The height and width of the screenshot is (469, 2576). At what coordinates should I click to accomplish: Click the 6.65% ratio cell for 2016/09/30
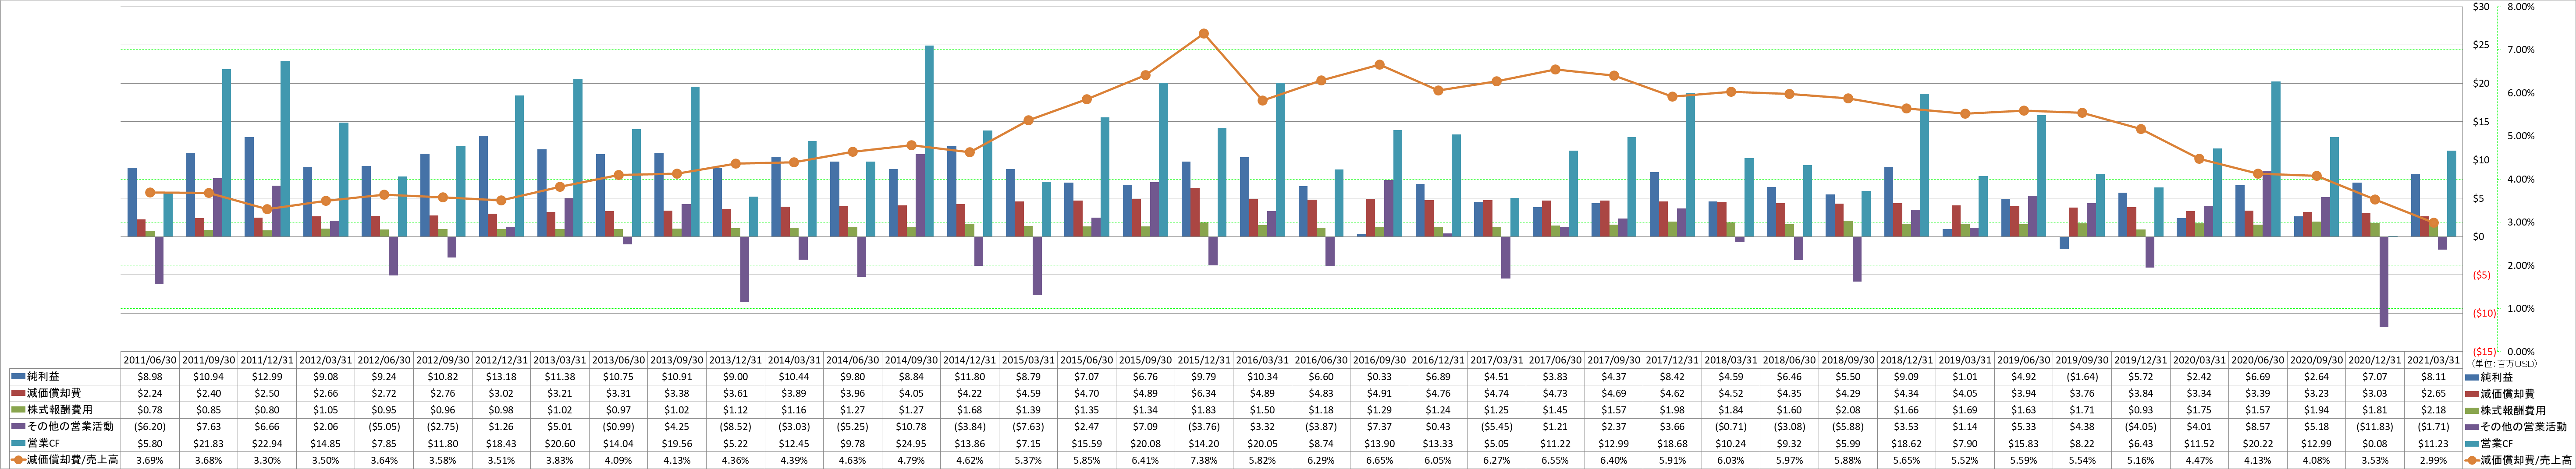coord(1379,460)
